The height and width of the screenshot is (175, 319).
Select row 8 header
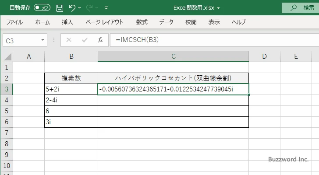coord(7,144)
